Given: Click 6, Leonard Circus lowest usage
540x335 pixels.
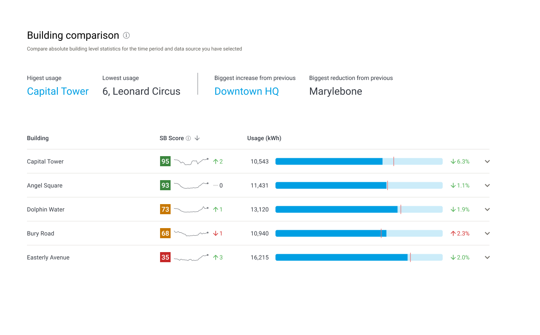Looking at the screenshot, I should (x=141, y=91).
